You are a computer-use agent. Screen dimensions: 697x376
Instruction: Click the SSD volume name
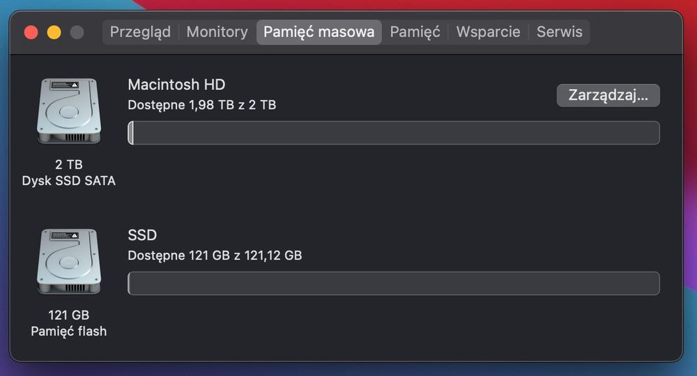pyautogui.click(x=142, y=235)
